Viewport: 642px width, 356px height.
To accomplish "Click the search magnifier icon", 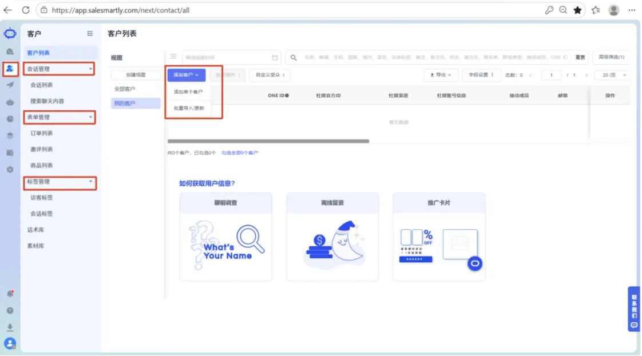I will click(294, 58).
